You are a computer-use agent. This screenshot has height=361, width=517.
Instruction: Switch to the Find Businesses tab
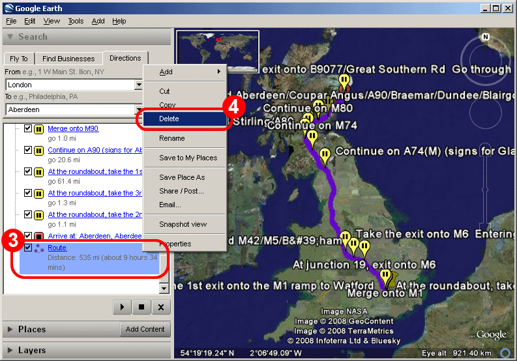point(68,59)
